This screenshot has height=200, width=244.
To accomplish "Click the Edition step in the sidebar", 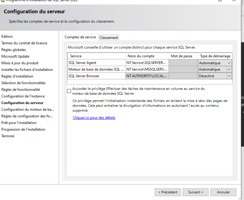I will pos(7,36).
